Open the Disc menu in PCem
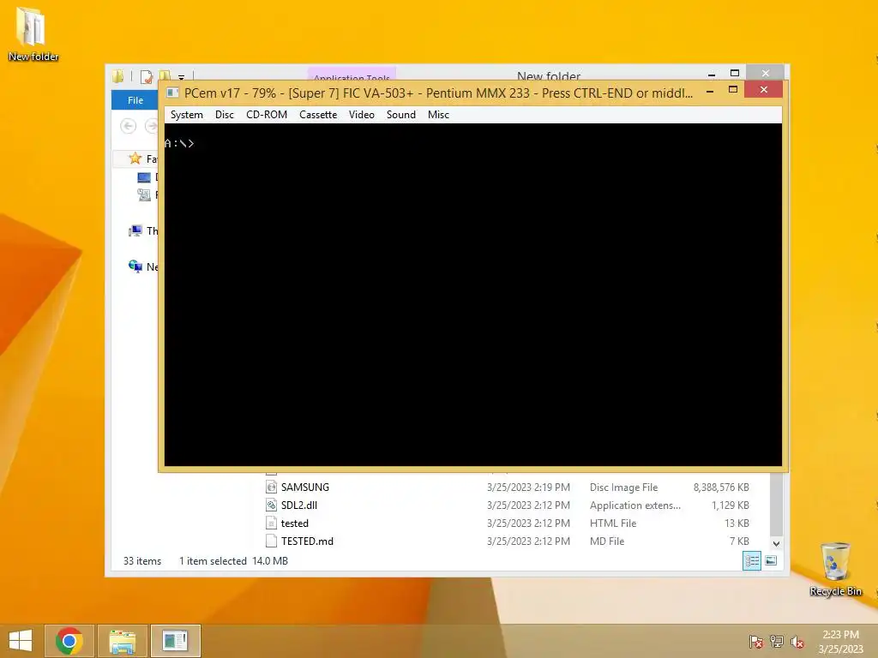The height and width of the screenshot is (658, 878). coord(224,115)
